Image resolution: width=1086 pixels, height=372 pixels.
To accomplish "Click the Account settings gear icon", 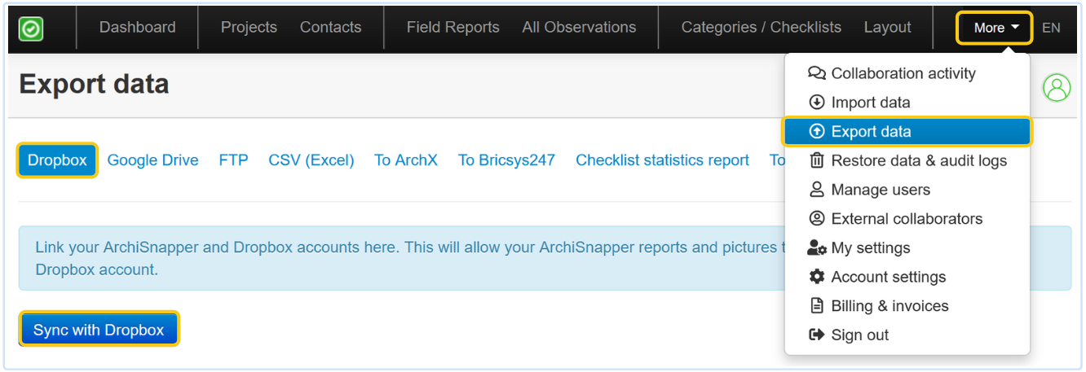I will (x=816, y=277).
